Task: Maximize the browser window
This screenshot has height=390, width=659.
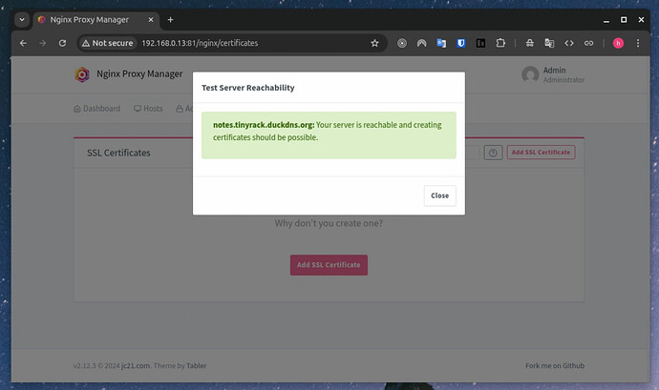Action: click(624, 20)
